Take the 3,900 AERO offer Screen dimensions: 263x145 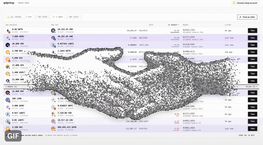click(x=253, y=107)
